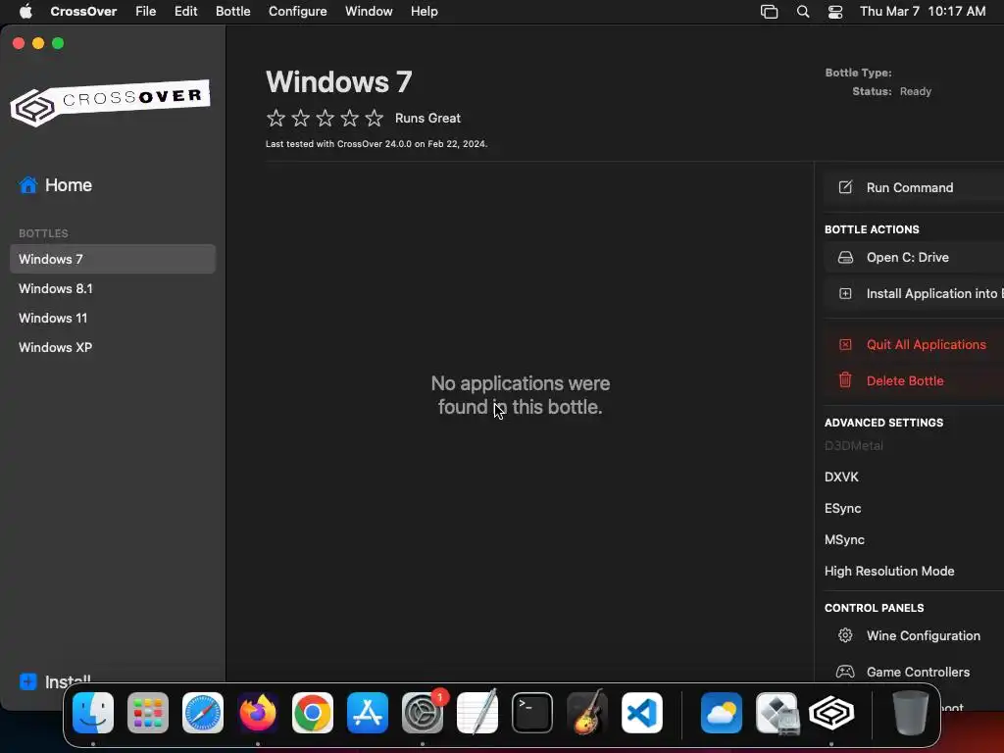
Task: Click the Stage Manager menu bar icon
Action: (769, 12)
